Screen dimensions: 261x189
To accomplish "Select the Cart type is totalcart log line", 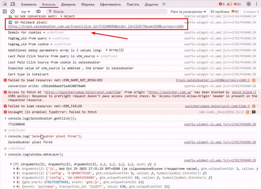I will 28,74.
